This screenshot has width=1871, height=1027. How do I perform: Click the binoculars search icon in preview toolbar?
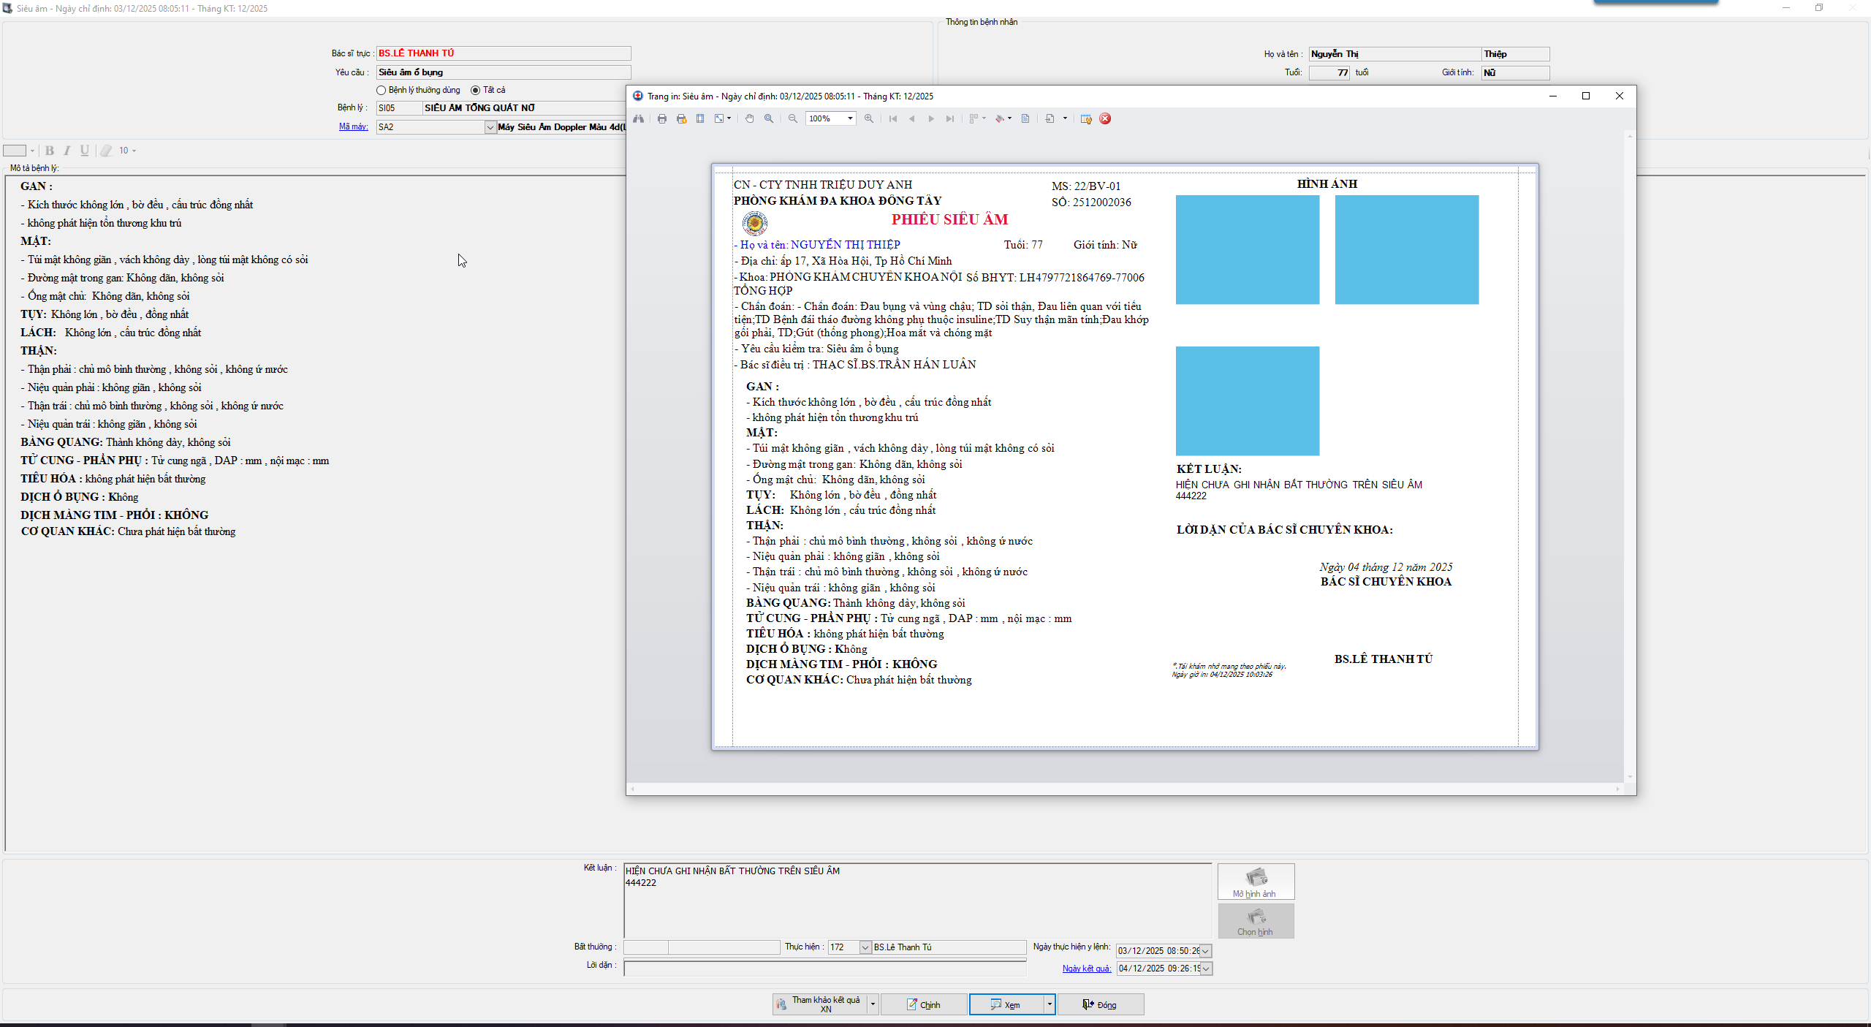[639, 118]
